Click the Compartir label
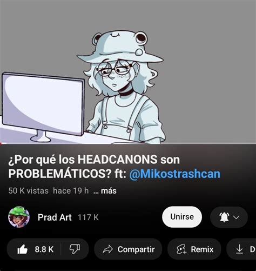 (x=136, y=249)
